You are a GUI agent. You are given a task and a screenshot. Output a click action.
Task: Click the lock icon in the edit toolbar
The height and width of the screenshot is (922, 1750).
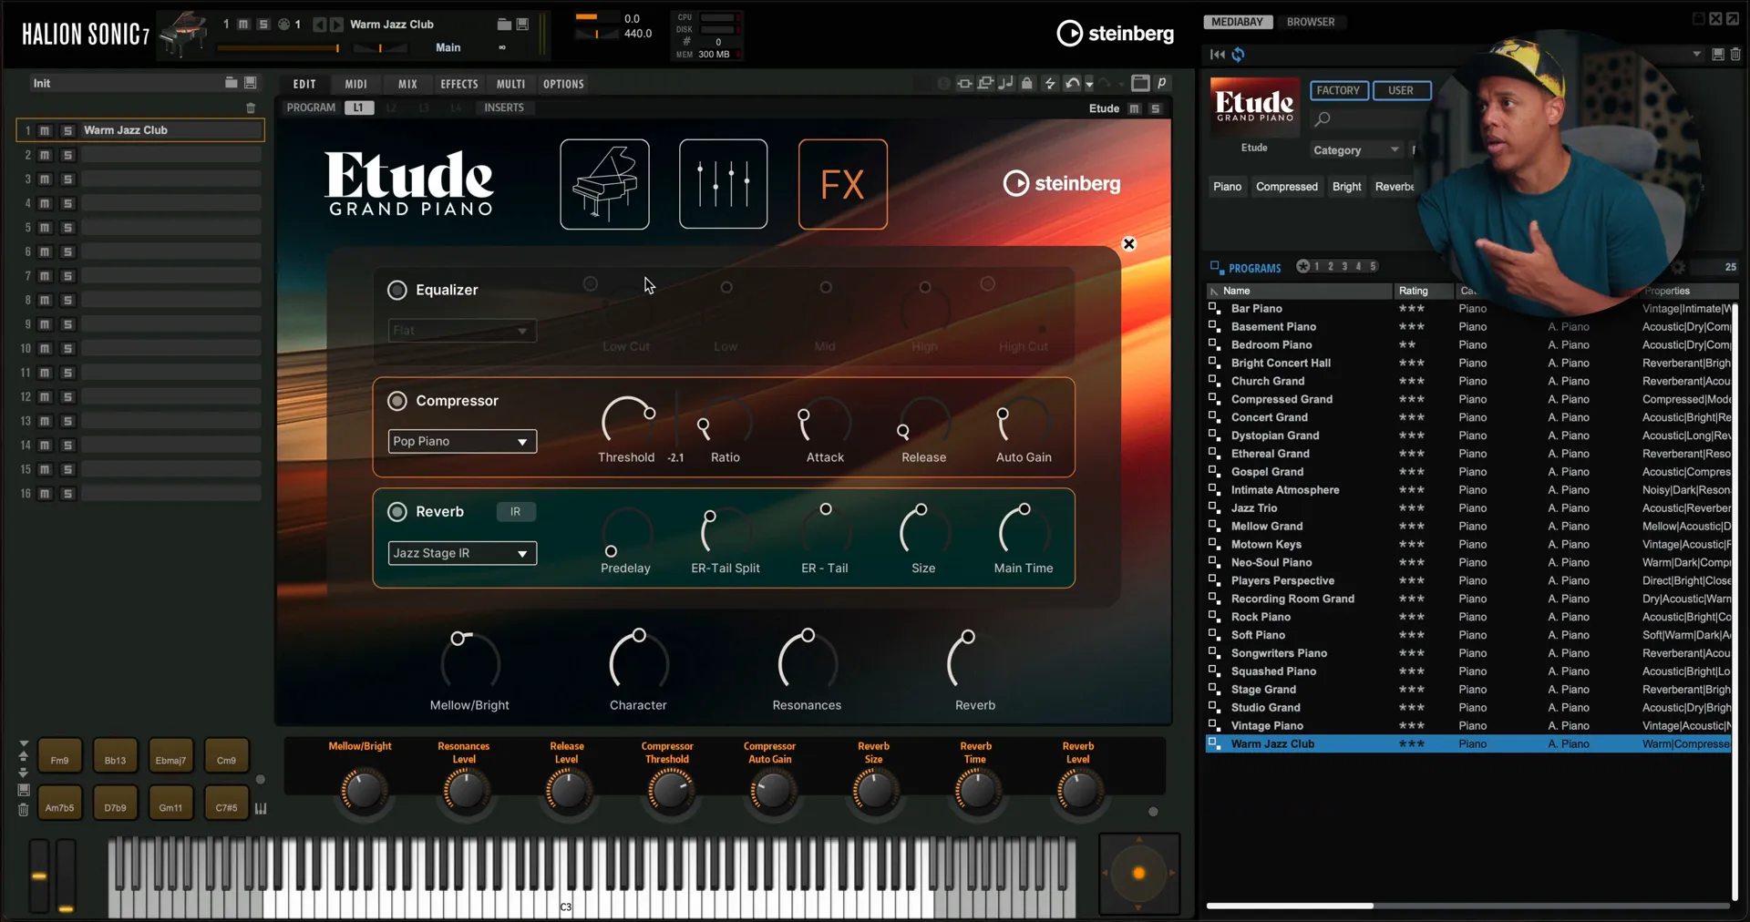(x=1027, y=83)
